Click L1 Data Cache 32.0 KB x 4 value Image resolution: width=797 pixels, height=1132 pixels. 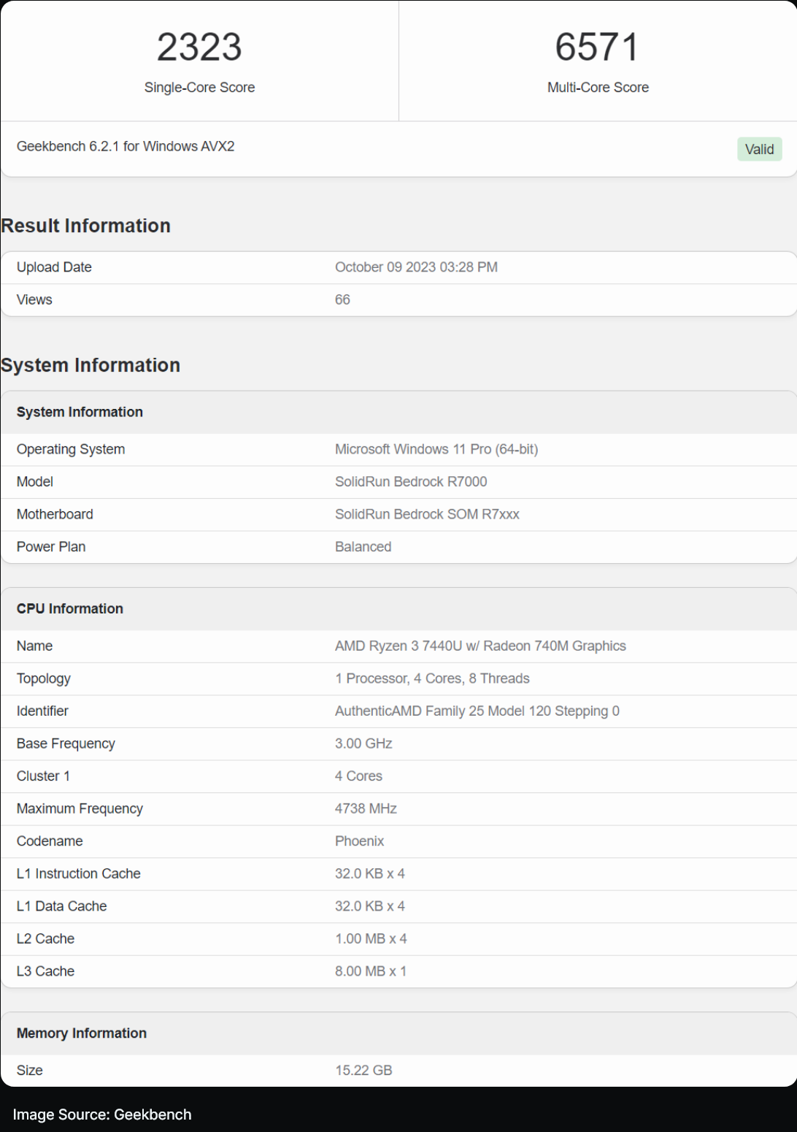(x=370, y=906)
